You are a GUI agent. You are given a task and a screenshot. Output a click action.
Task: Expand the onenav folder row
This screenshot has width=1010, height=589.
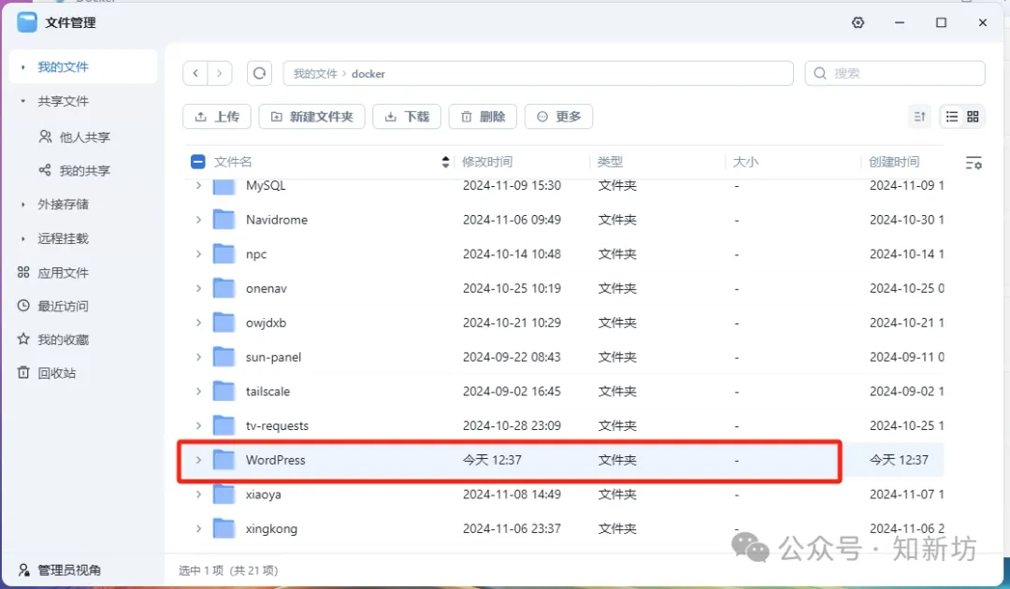198,288
